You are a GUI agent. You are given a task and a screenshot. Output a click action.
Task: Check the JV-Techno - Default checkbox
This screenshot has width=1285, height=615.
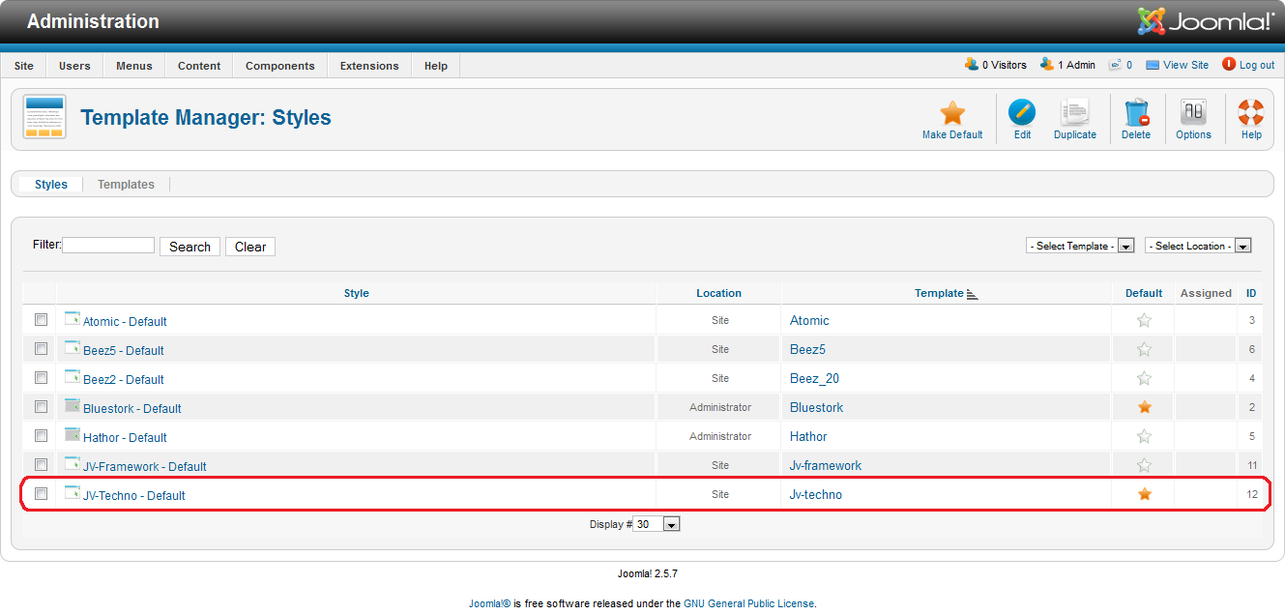click(x=41, y=493)
